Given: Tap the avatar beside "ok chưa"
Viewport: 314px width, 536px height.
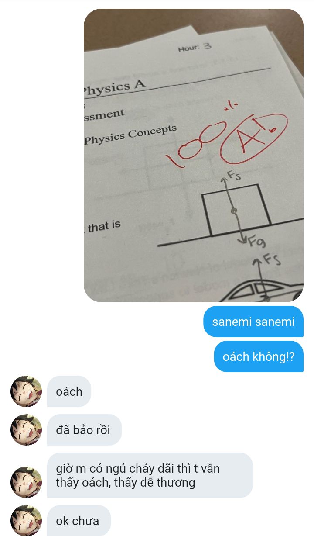Looking at the screenshot, I should [26, 521].
